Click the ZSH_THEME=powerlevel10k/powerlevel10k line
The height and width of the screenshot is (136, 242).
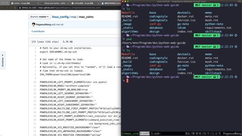(65, 75)
